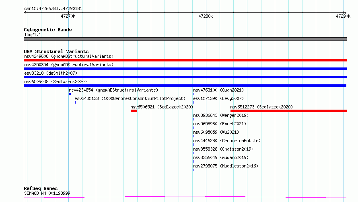Select nsv6506521 (Sedlazeck2020) label
Image resolution: width=358 pixels, height=202 pixels.
(162, 107)
